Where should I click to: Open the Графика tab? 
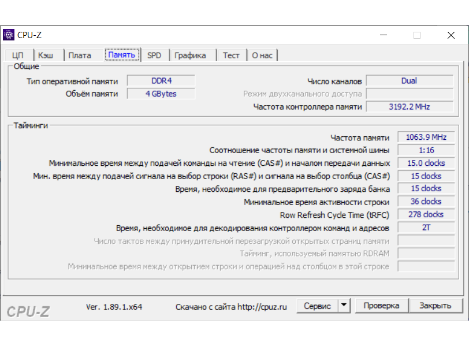tap(190, 55)
